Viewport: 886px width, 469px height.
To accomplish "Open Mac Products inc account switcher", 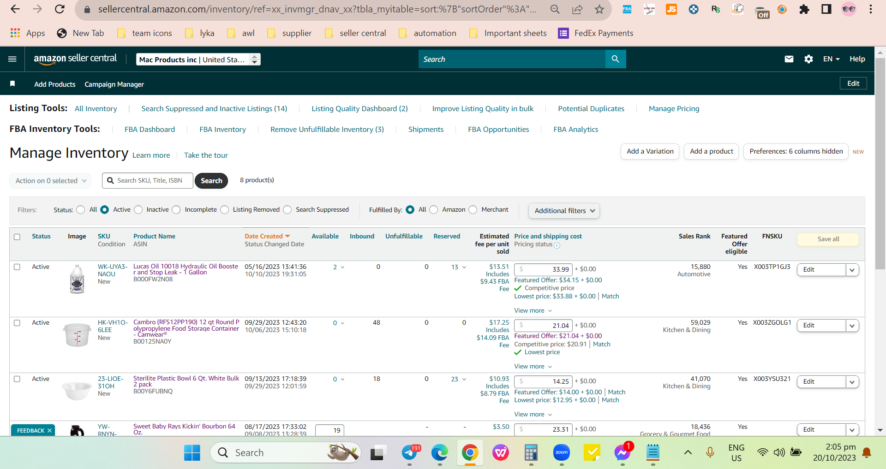I will click(198, 59).
